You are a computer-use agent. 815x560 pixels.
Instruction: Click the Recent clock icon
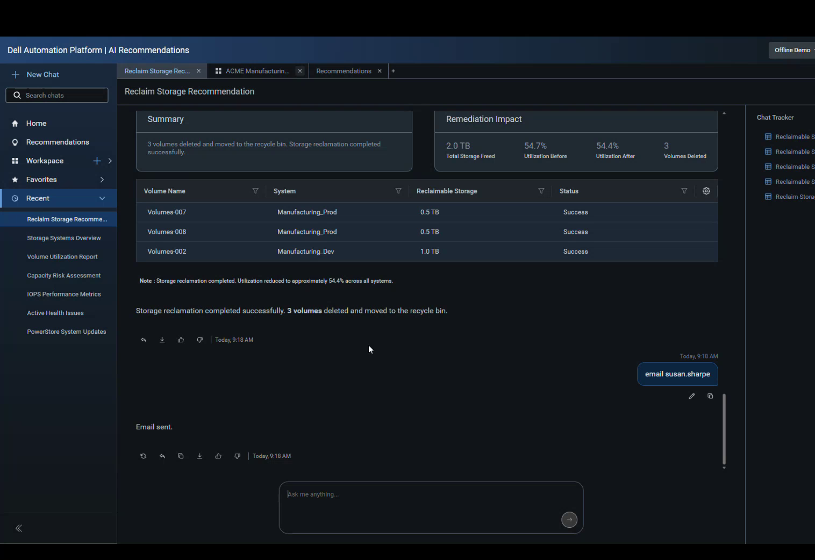tap(15, 198)
